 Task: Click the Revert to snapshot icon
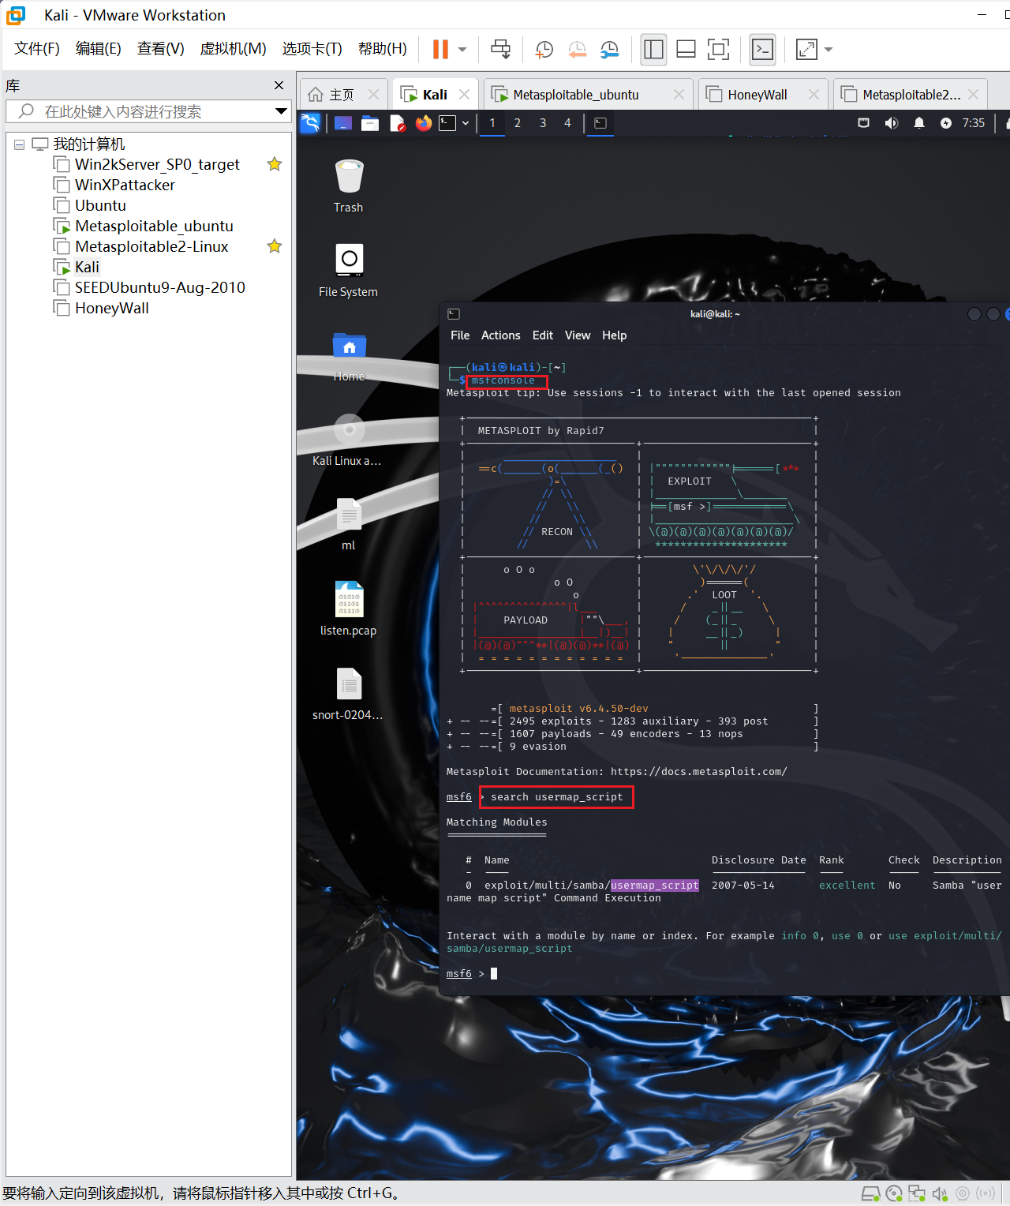click(x=578, y=49)
